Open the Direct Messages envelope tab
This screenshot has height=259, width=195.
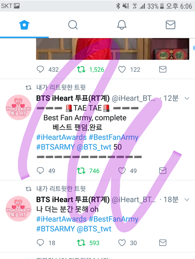(170, 25)
